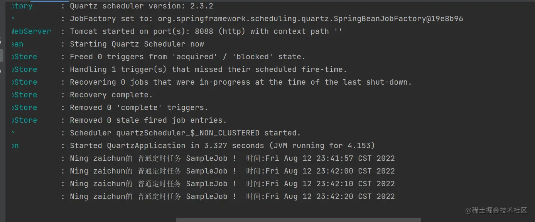This screenshot has width=535, height=222.
Task: Click the SampleJob output at 23:42:00
Action: 232,171
